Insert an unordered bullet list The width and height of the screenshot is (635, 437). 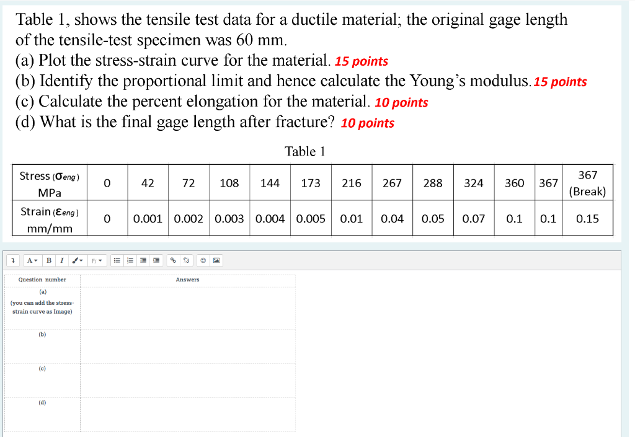pyautogui.click(x=117, y=260)
